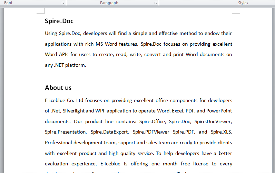Click the 'About us' heading
Screen dimensions: 275x173
[x=58, y=88]
